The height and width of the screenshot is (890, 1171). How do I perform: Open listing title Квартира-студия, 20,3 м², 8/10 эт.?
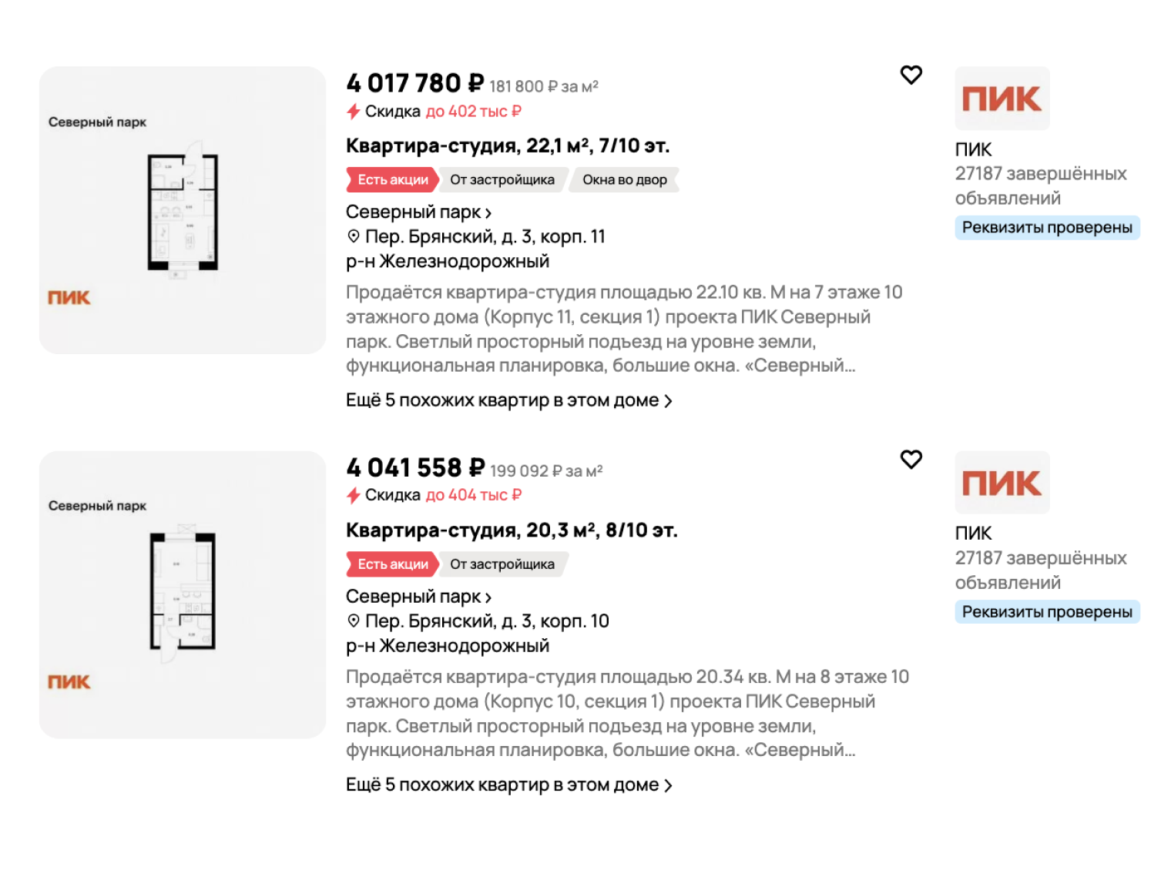click(x=512, y=530)
